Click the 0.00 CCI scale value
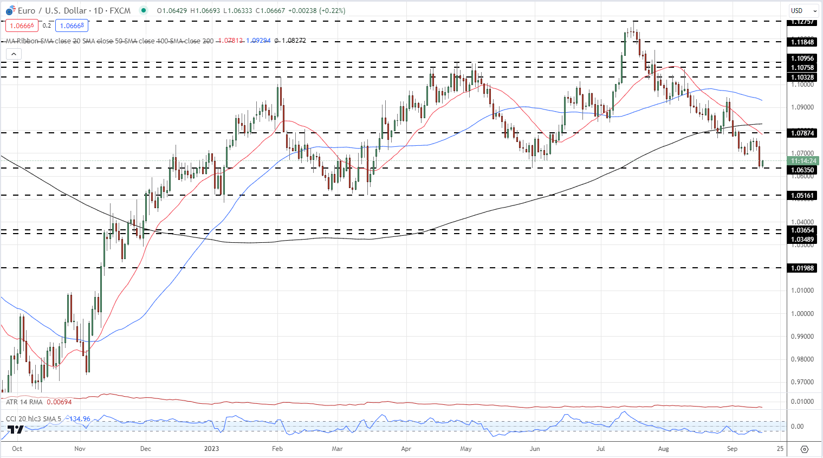The image size is (823, 458). [x=798, y=427]
